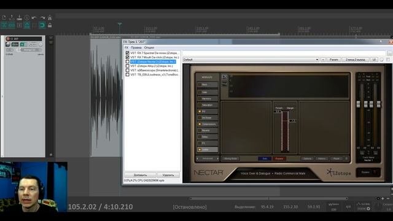Click the Nectar History button
The height and width of the screenshot is (221, 393).
[x=322, y=158]
